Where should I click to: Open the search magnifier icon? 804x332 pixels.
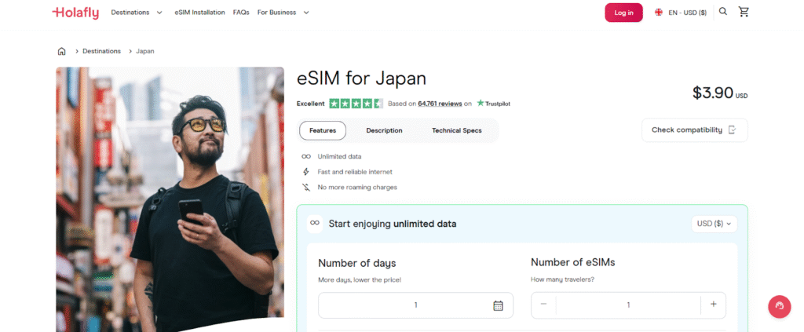[x=723, y=12]
